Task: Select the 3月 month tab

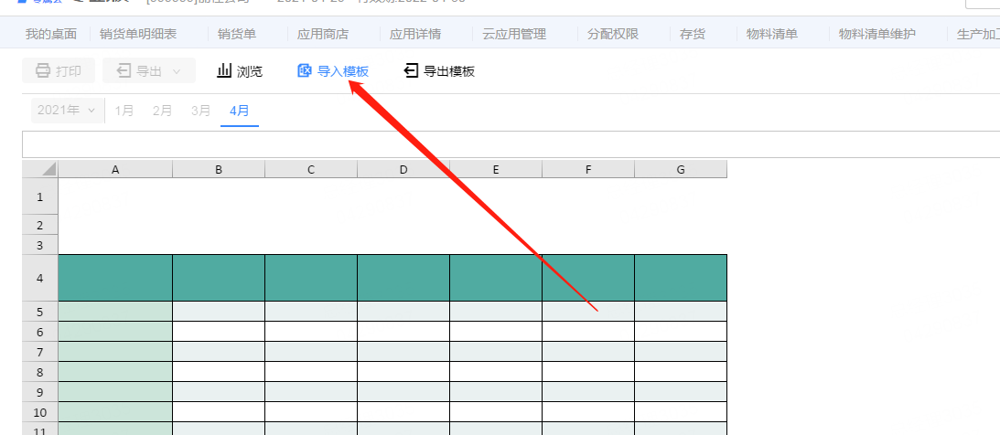Action: [x=201, y=111]
